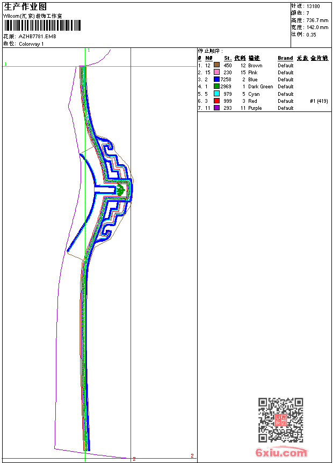Open the 6xiu.com watermark link
This screenshot has height=463, width=333.
pyautogui.click(x=281, y=453)
